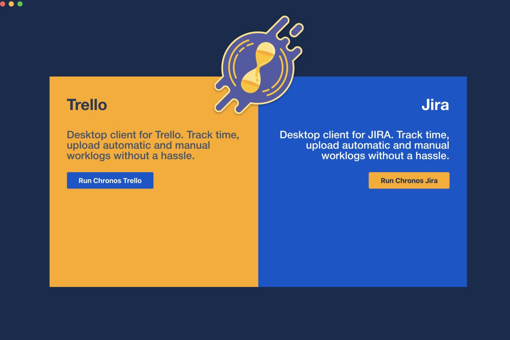
Task: Launch Chronos for Jira
Action: [409, 181]
